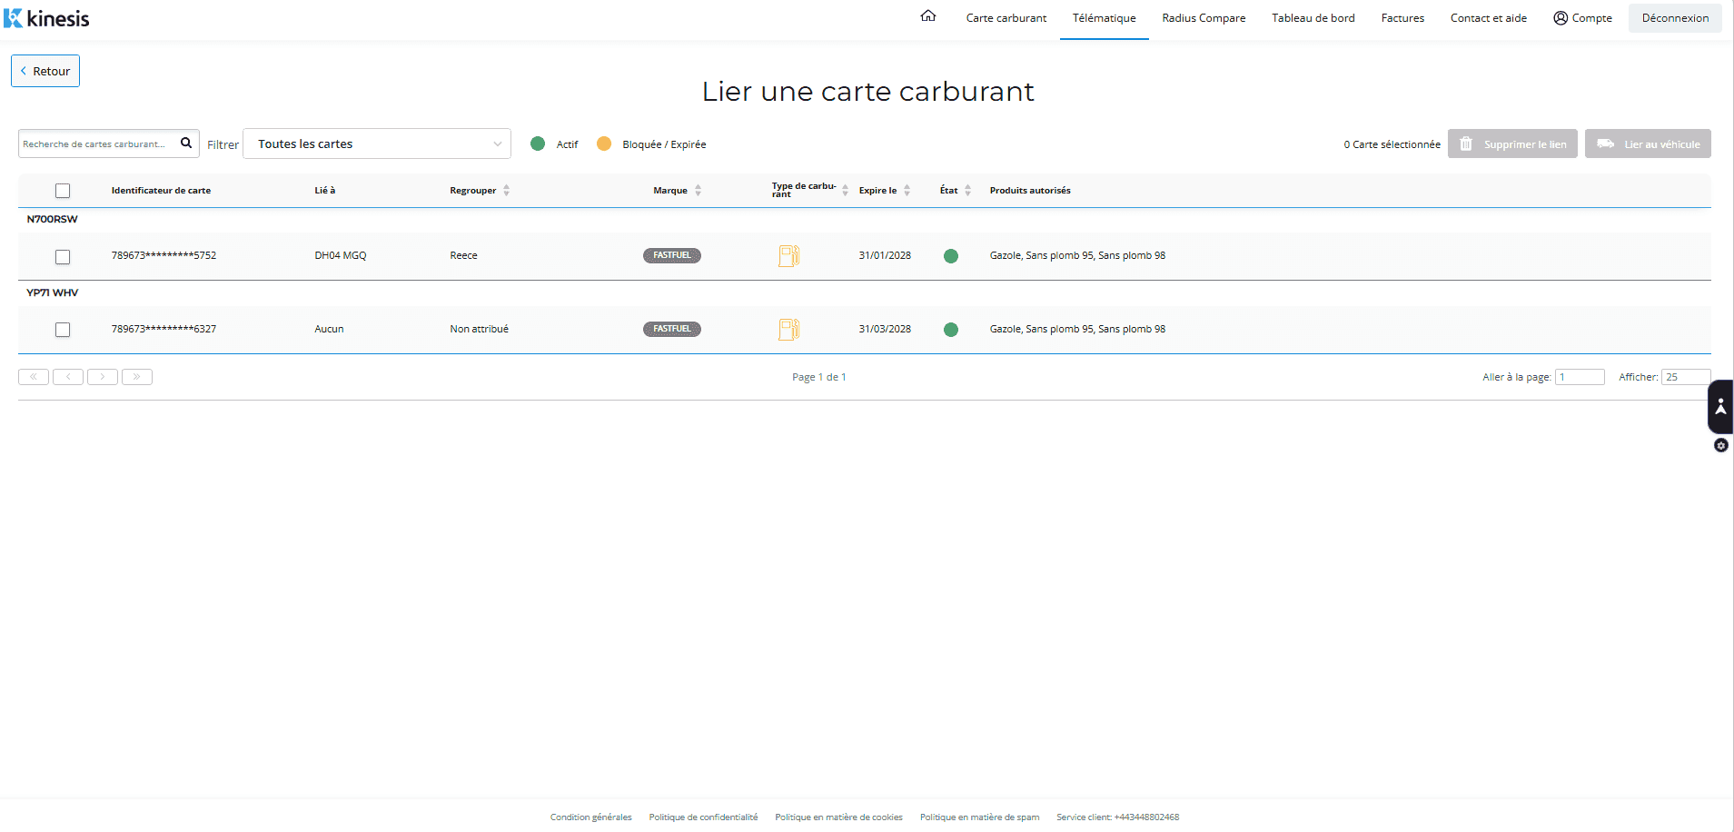Click fuel pump icon for card ending 6327

point(788,330)
